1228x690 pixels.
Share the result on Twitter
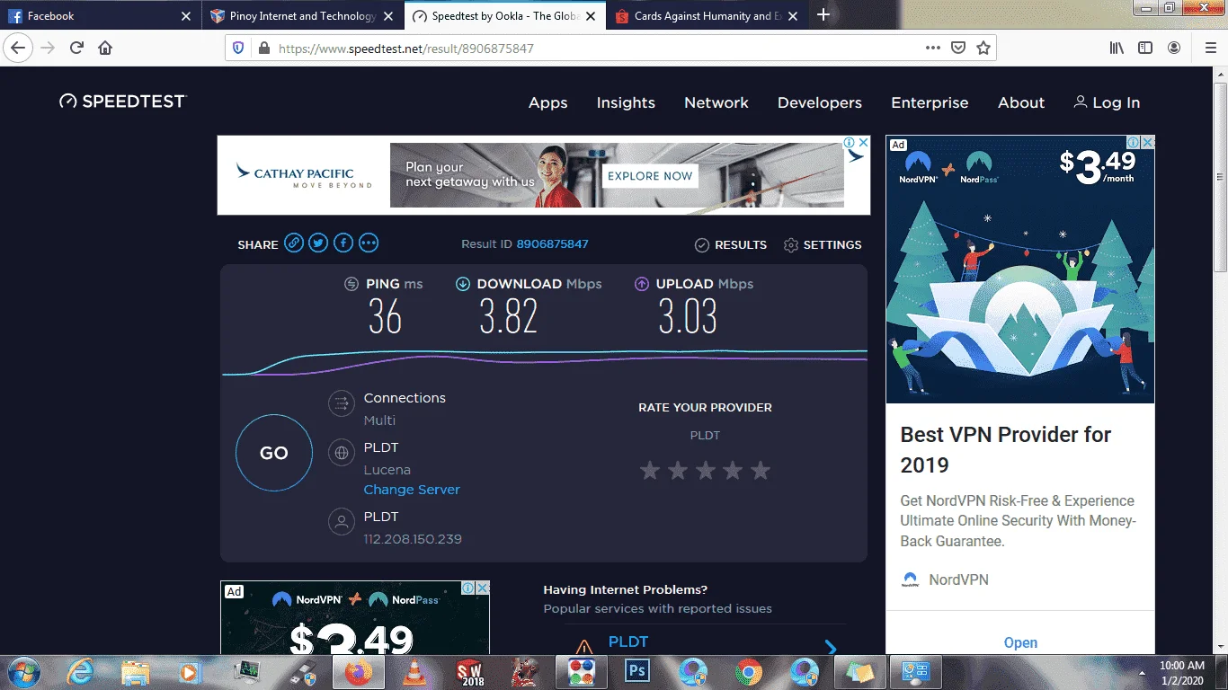[318, 243]
